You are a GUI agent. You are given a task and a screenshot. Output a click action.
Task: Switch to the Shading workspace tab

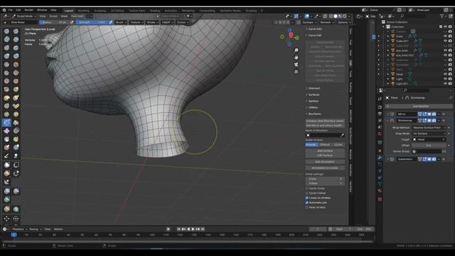click(x=155, y=11)
